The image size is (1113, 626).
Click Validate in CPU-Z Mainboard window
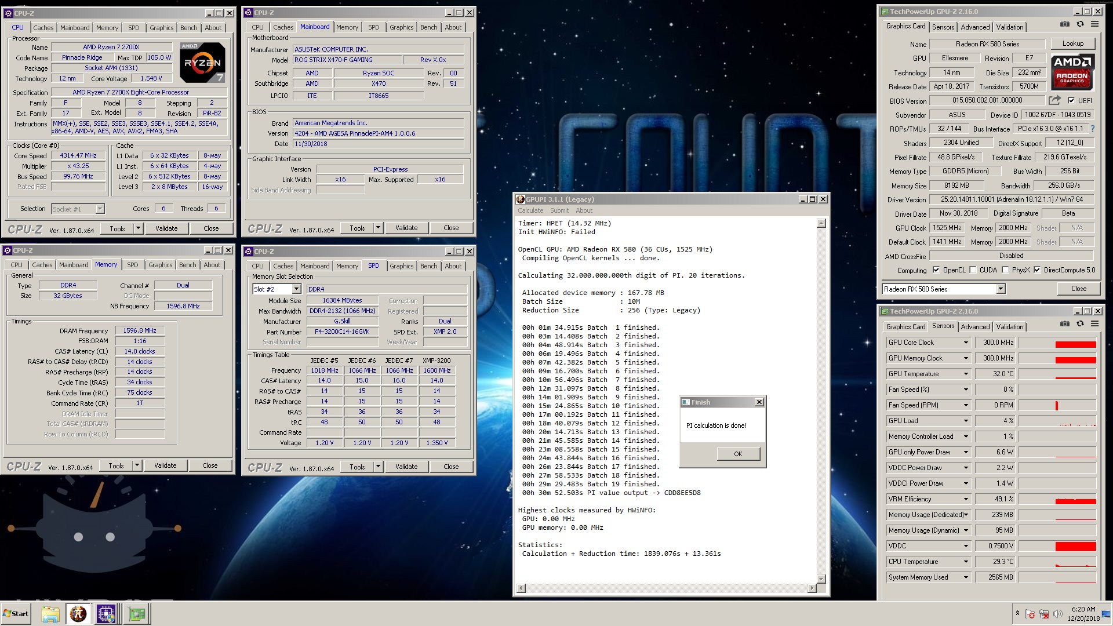click(x=406, y=228)
